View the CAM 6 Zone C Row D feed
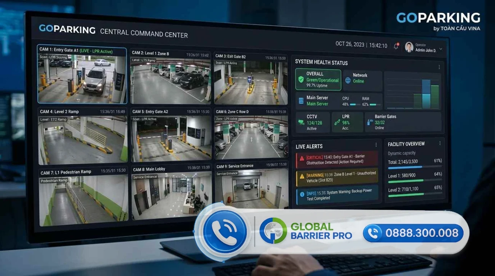This screenshot has height=276, width=495. [251, 133]
